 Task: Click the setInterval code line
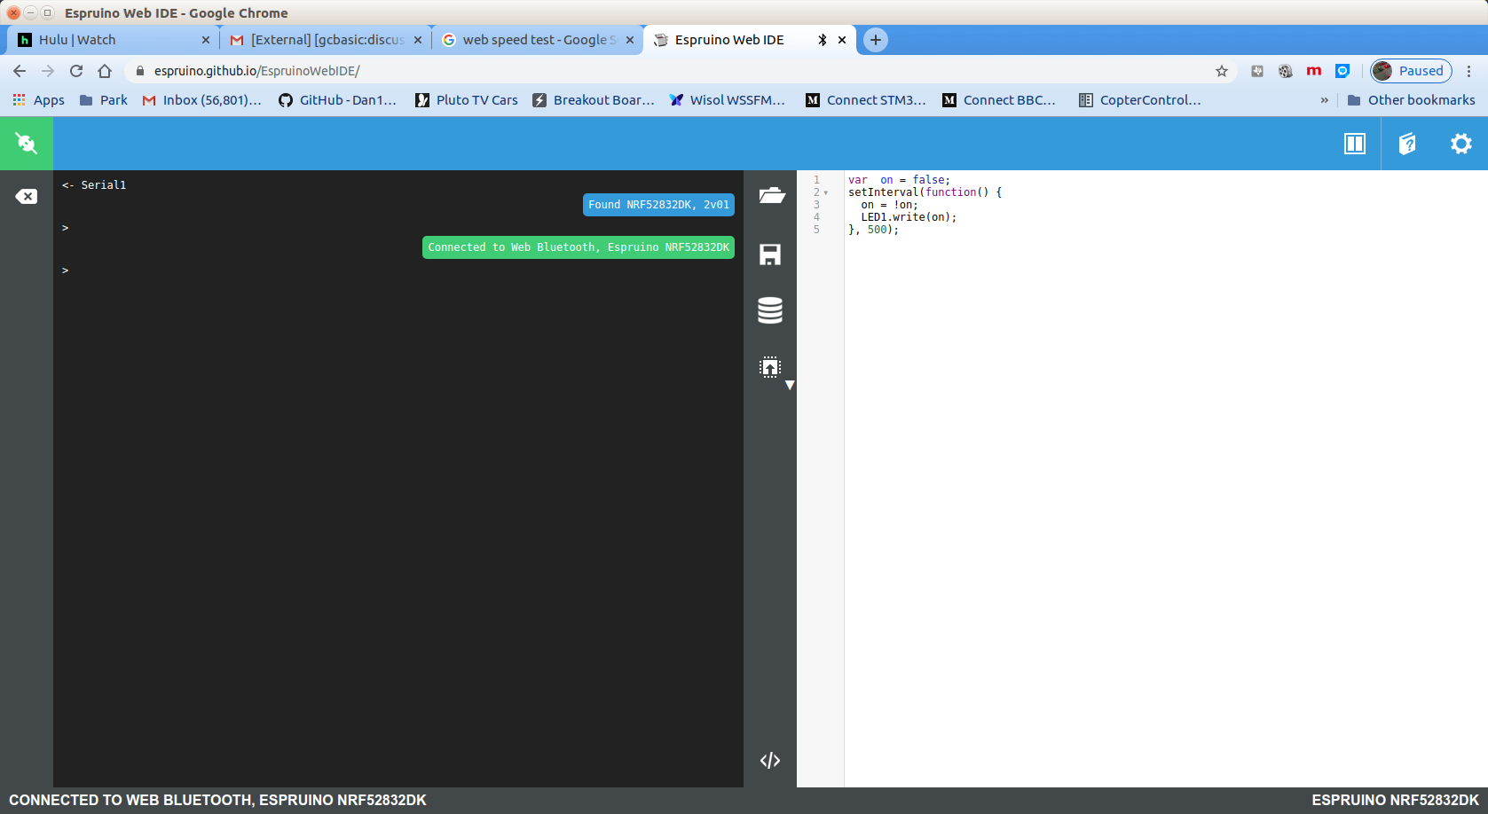925,192
